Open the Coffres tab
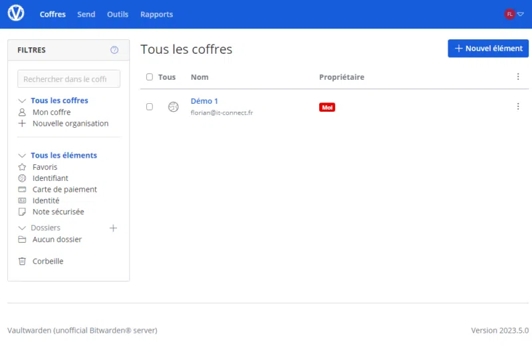Screen dimensions: 532x348 pos(53,14)
